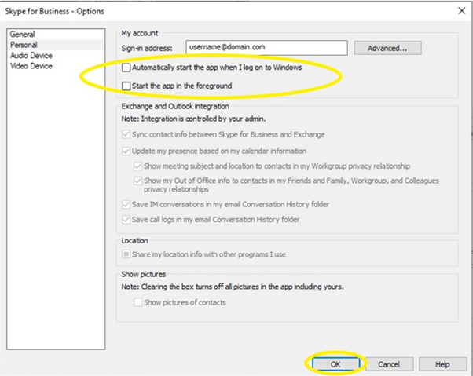Screen dimensions: 473x376
Task: Toggle Save IM conversations checkbox
Action: [x=126, y=205]
